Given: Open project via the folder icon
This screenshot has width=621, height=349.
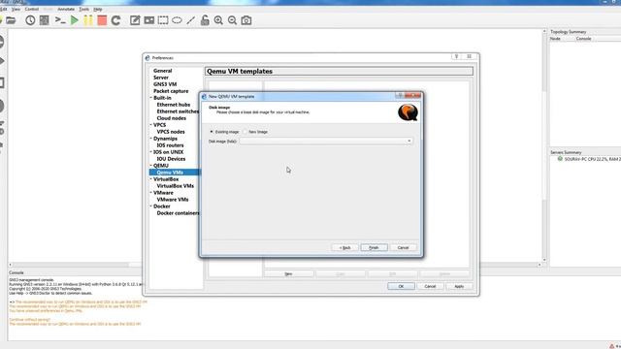Looking at the screenshot, I should point(11,20).
